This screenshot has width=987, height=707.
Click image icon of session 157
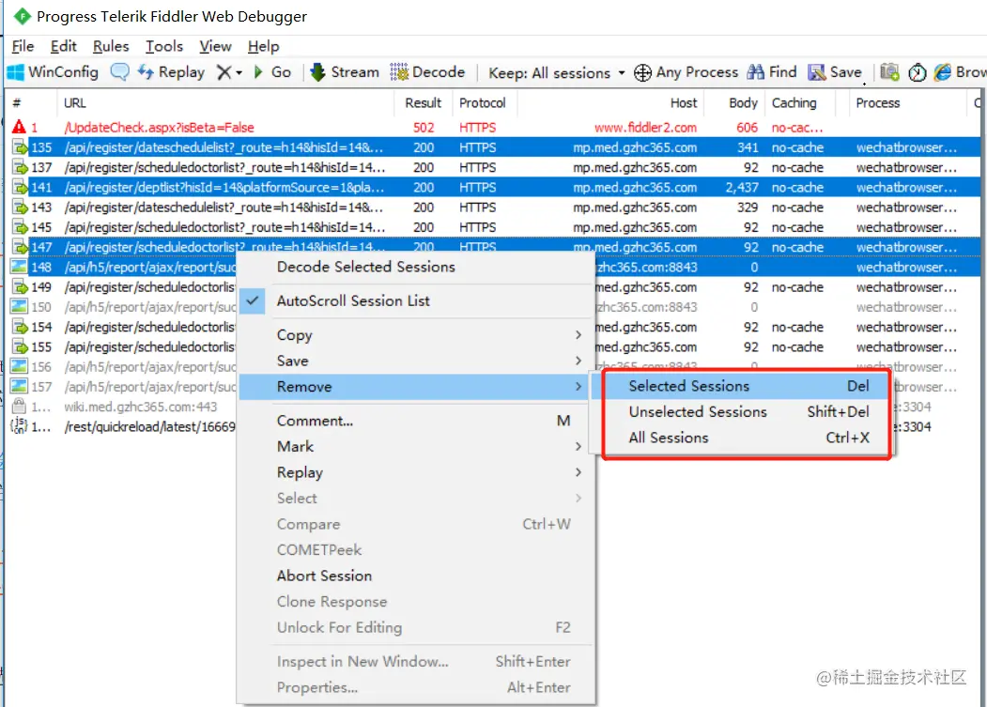(x=20, y=387)
